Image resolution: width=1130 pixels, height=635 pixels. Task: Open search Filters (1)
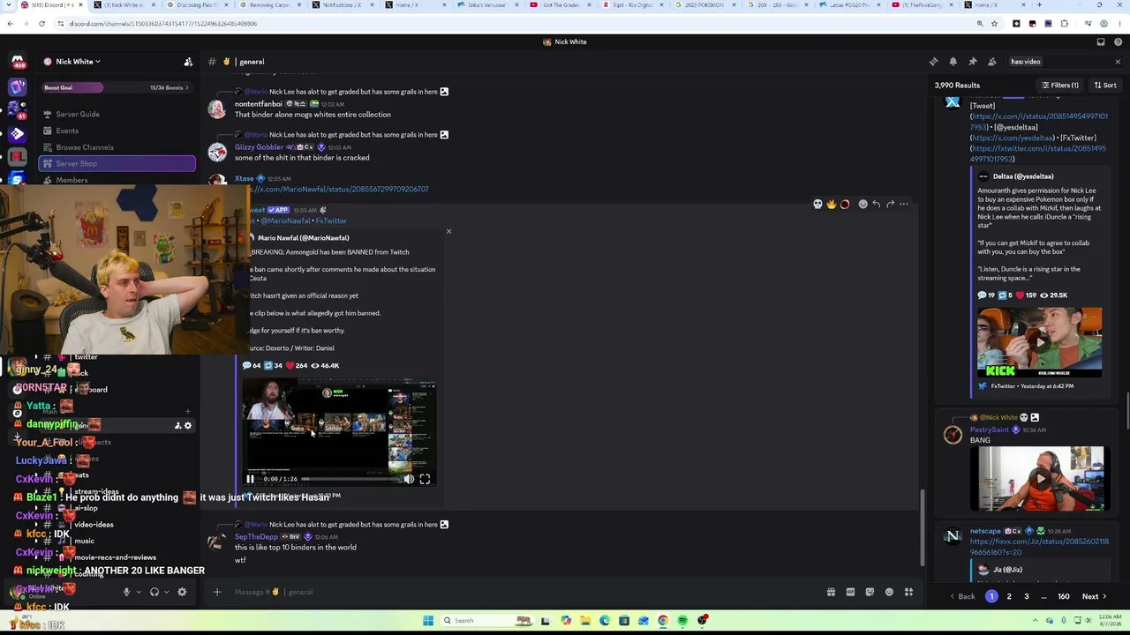1060,86
